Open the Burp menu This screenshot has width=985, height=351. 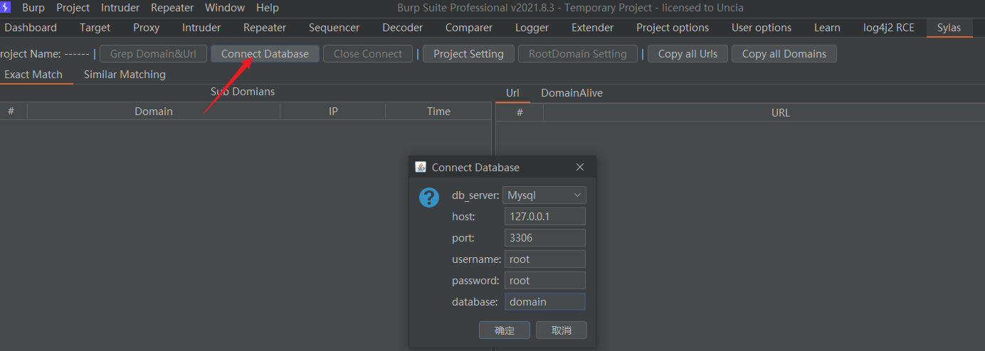tap(33, 8)
